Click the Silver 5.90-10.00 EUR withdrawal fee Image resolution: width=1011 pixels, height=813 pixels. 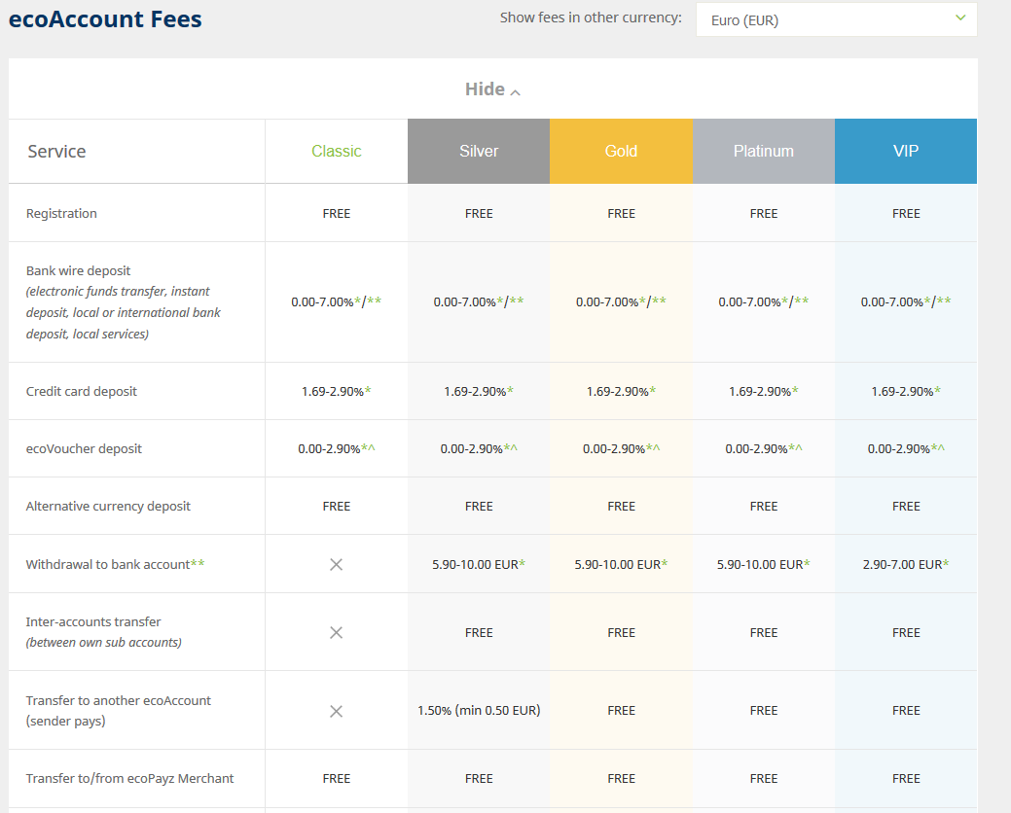(x=479, y=565)
